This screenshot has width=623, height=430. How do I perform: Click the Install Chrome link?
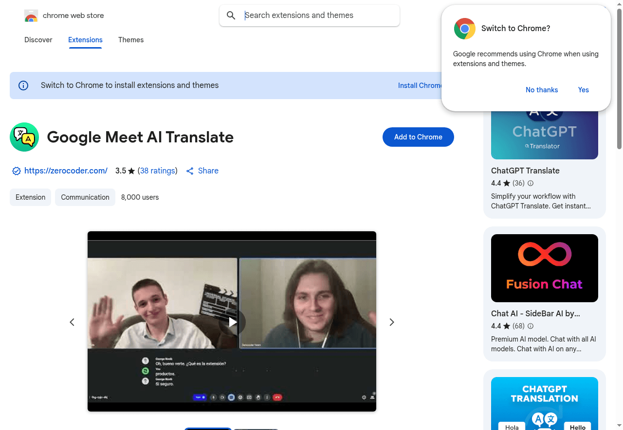tap(419, 85)
